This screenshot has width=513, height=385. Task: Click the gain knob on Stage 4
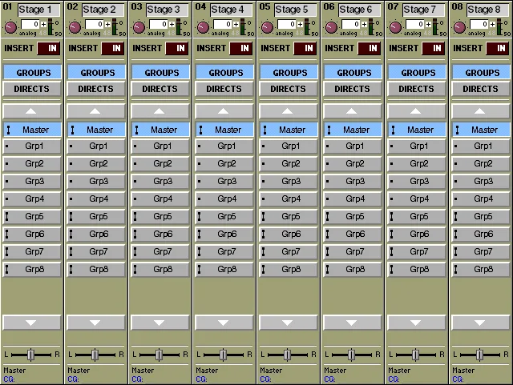click(x=203, y=27)
